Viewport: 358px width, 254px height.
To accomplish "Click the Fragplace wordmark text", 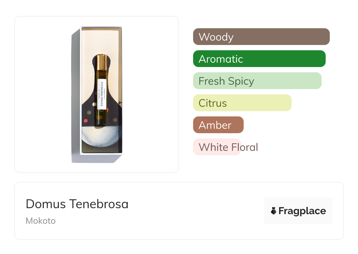I will click(302, 211).
